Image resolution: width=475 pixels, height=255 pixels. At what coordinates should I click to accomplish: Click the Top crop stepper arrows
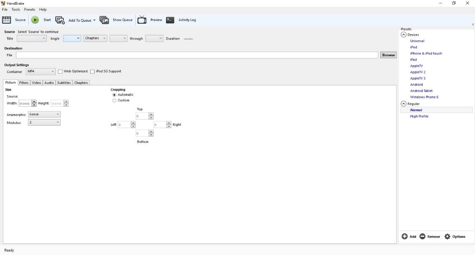click(151, 116)
